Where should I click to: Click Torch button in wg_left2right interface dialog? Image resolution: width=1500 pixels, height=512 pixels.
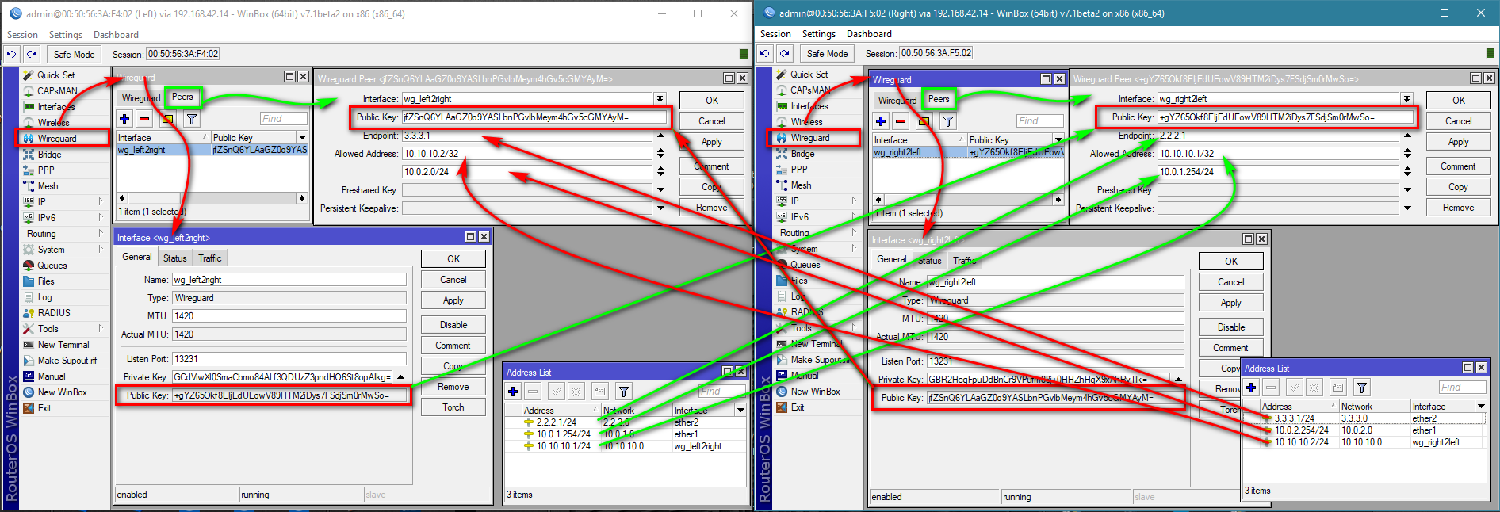click(x=453, y=407)
